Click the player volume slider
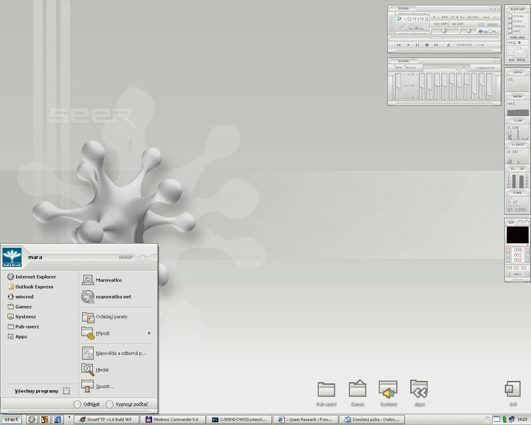This screenshot has width=531, height=425. (445, 31)
